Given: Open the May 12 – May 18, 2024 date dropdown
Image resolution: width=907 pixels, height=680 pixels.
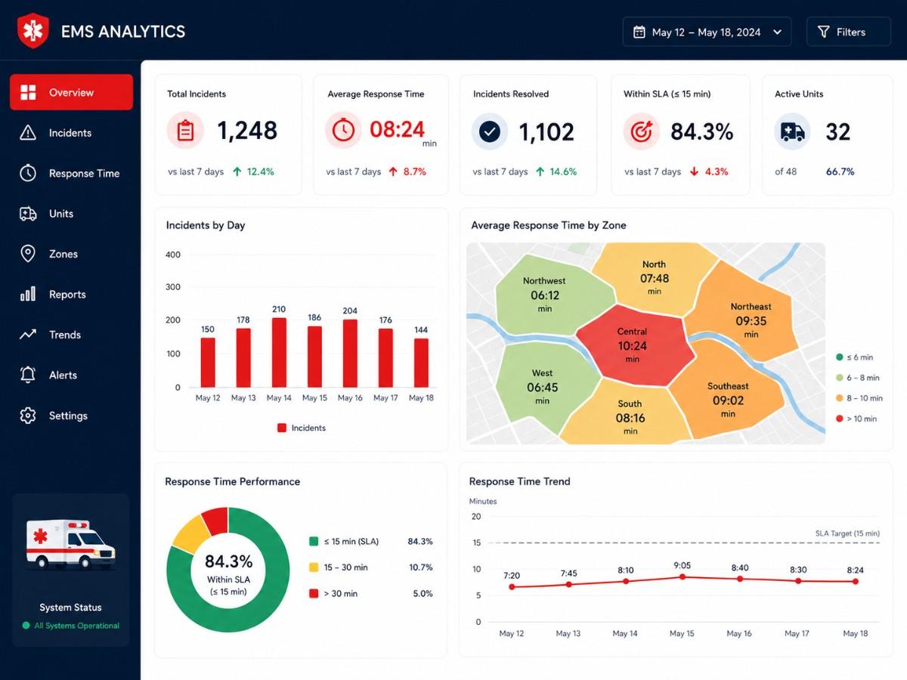Looking at the screenshot, I should tap(707, 32).
